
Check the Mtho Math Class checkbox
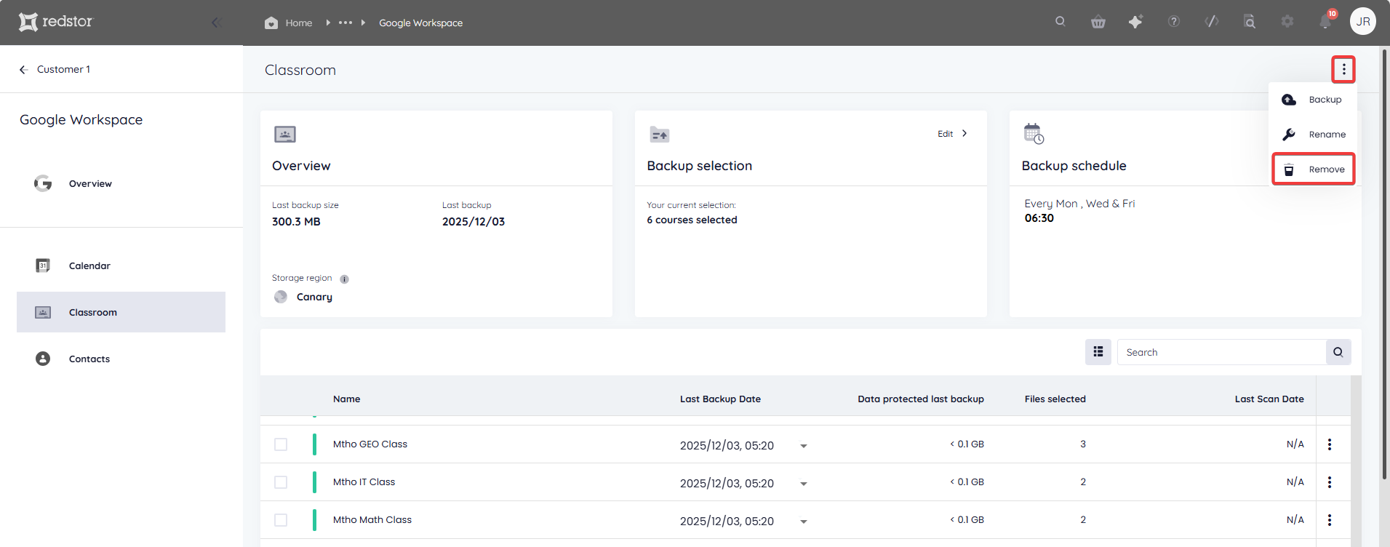point(281,520)
